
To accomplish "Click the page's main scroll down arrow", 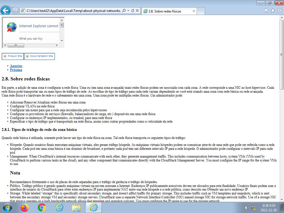I will (x=282, y=200).
